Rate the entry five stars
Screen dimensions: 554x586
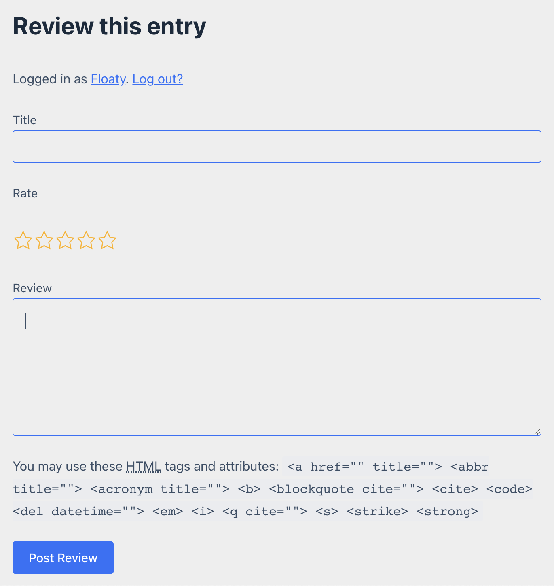(107, 241)
